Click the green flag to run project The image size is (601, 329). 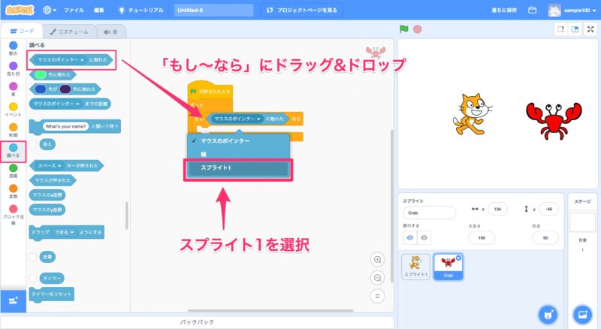(x=404, y=29)
